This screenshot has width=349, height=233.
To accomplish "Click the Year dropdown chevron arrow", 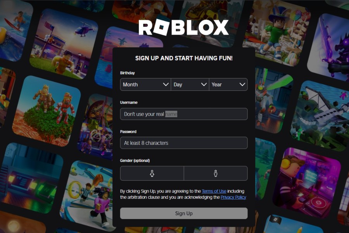I will (242, 85).
